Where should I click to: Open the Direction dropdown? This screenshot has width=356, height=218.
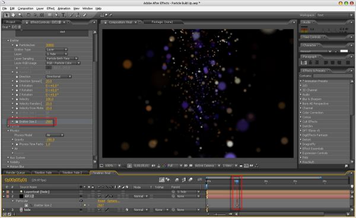(x=59, y=76)
